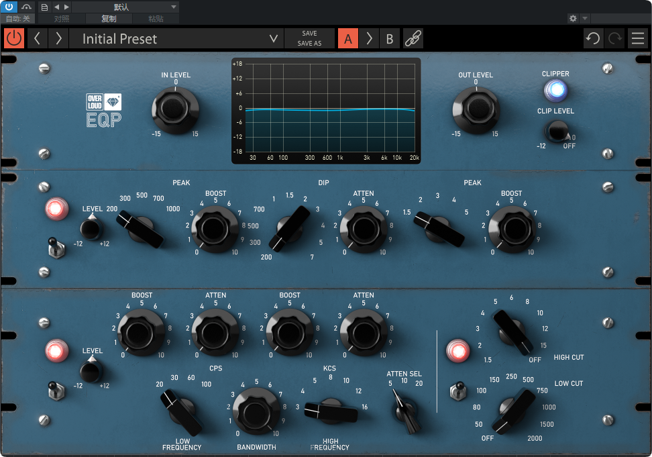Click the DIP section ATTEN knob
This screenshot has width=652, height=457.
(x=364, y=229)
